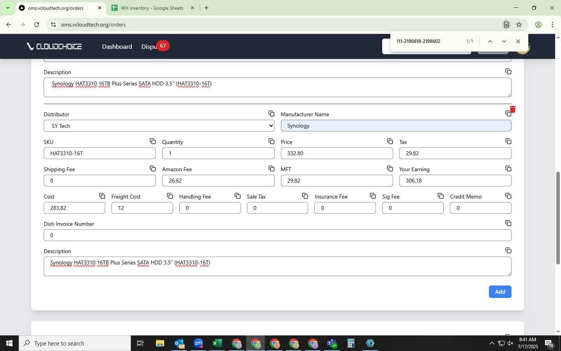Switch to WH inventory Google Sheets tab
The width and height of the screenshot is (561, 351).
[152, 8]
